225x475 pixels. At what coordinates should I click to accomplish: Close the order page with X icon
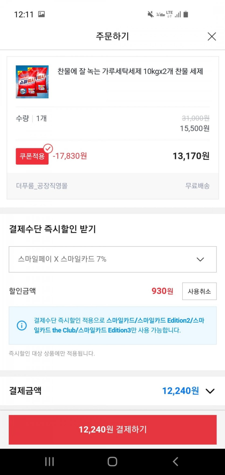click(x=212, y=36)
